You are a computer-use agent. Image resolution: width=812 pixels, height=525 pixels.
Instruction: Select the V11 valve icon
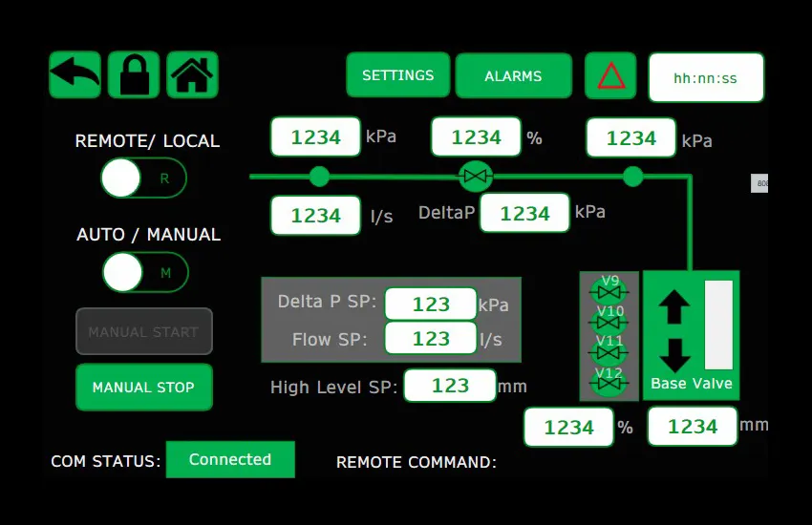click(609, 351)
